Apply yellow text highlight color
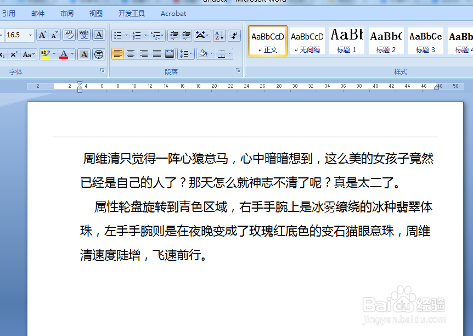473x336 pixels. [x=45, y=54]
